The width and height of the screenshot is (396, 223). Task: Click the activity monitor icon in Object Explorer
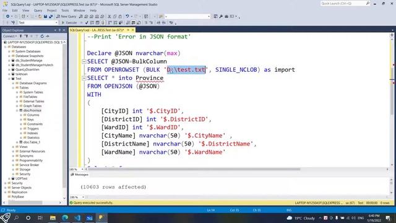pyautogui.click(x=48, y=37)
